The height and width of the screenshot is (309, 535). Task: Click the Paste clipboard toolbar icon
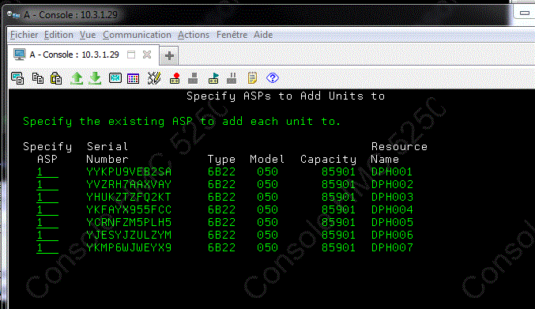click(x=56, y=78)
